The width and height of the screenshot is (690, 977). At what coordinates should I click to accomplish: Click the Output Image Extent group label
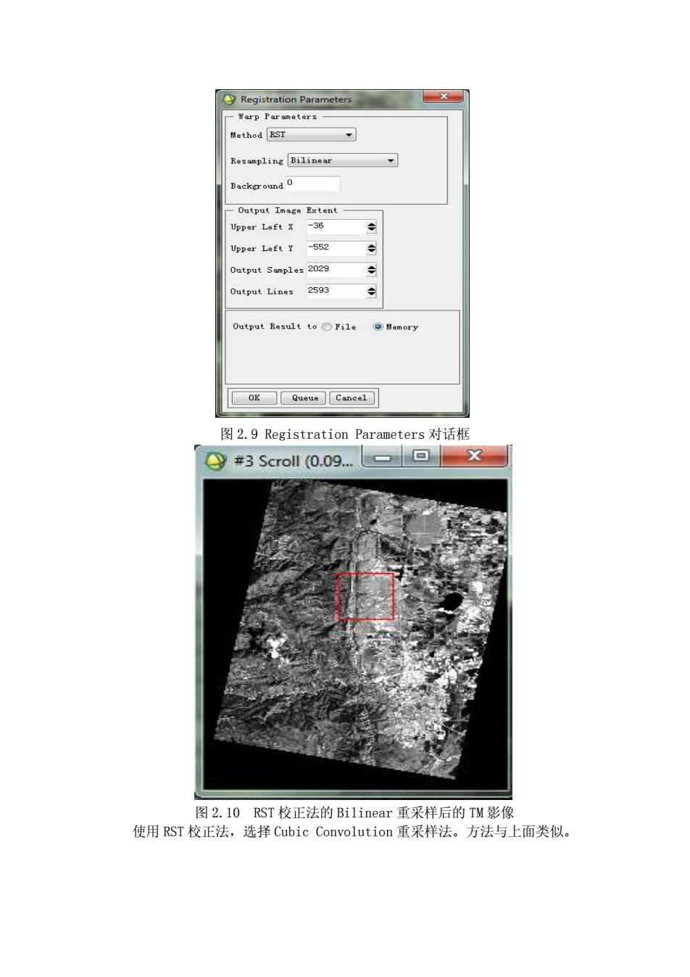click(x=288, y=210)
